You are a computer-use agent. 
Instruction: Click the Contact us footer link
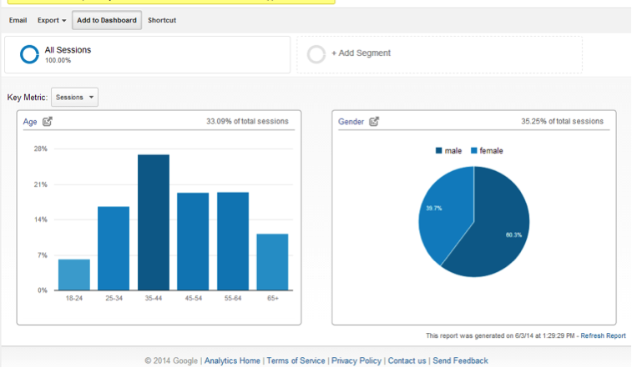click(407, 360)
